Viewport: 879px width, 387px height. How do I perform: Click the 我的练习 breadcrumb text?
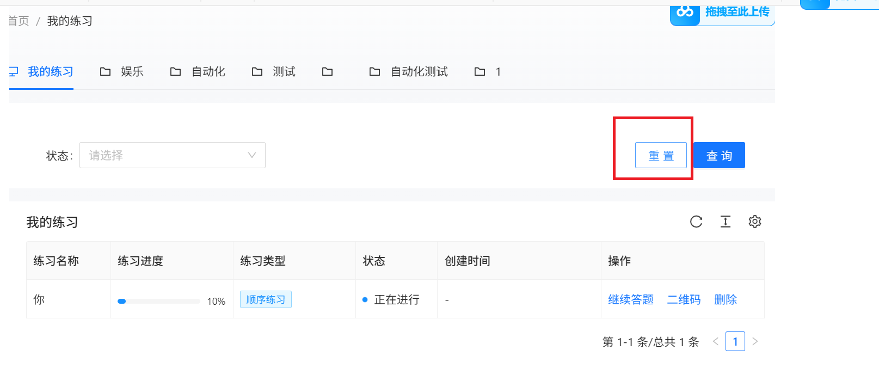(70, 21)
